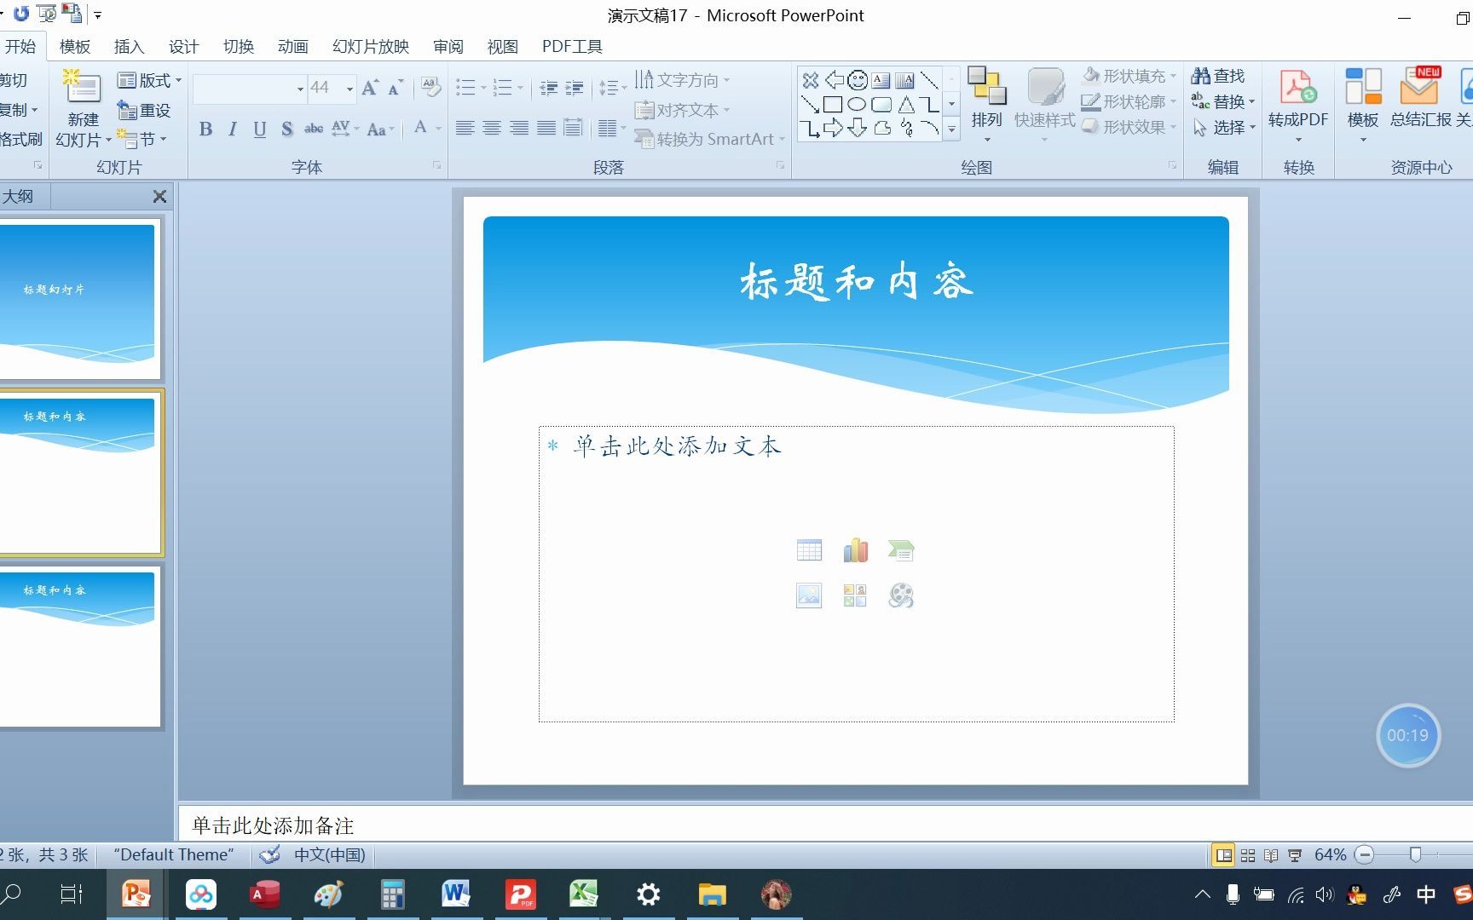Click the spell check status icon

[x=270, y=854]
